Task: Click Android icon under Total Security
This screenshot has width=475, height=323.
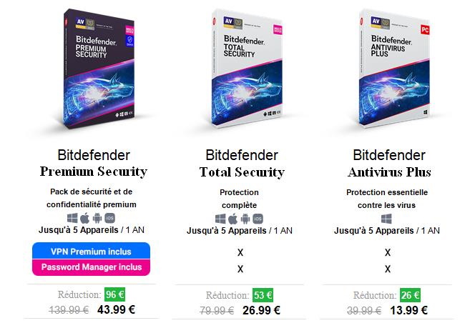Action: [245, 219]
